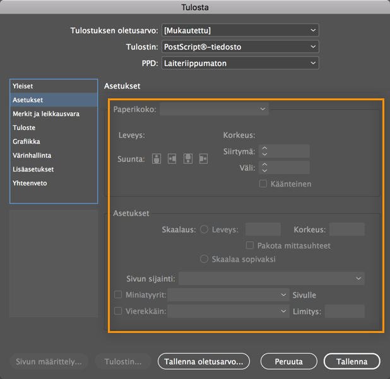Select the Skaalaa sopivaksi radio button
Image resolution: width=390 pixels, height=379 pixels.
204,259
